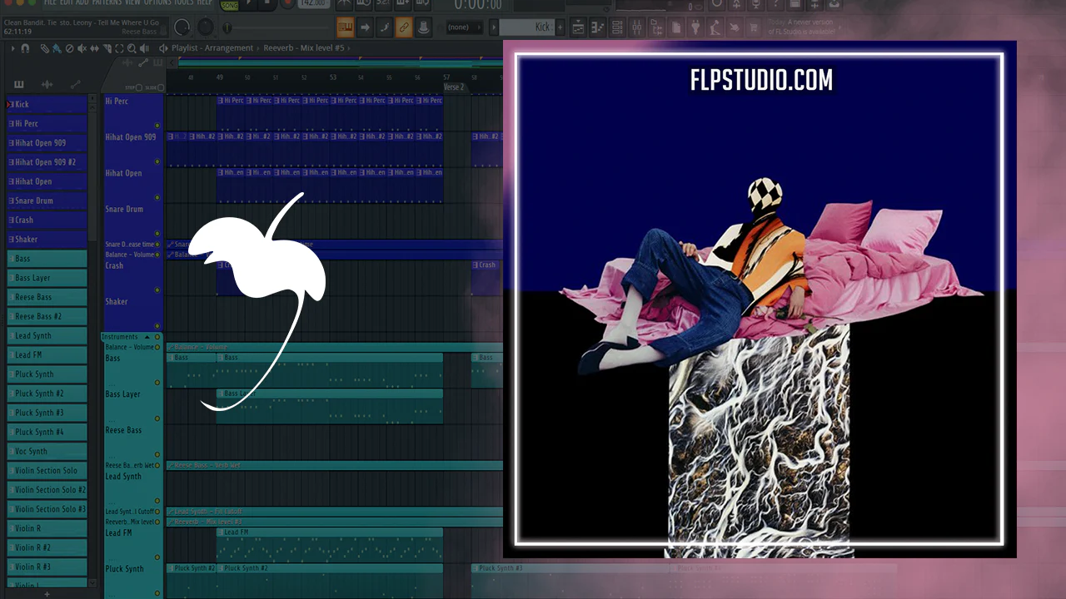Viewport: 1066px width, 599px height.
Task: Select the Select tool in playlist toolbar
Action: [x=119, y=48]
